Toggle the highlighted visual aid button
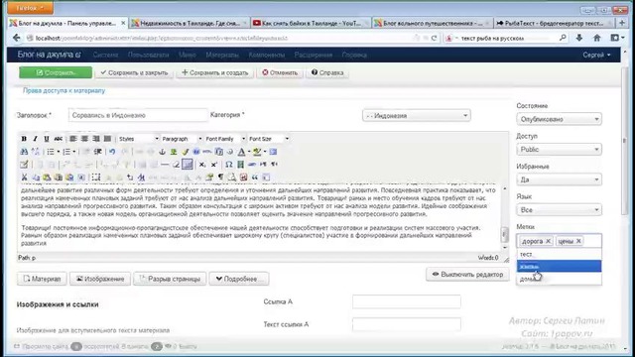This screenshot has height=357, width=635. pos(188,164)
